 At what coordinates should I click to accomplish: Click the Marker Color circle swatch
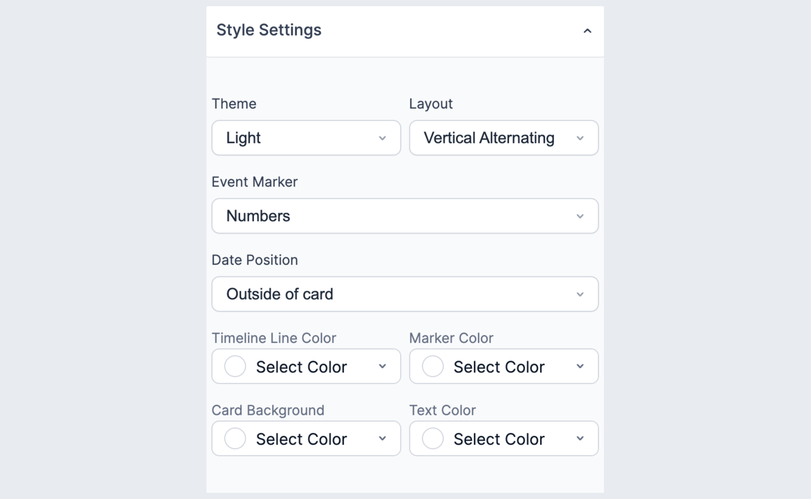432,366
